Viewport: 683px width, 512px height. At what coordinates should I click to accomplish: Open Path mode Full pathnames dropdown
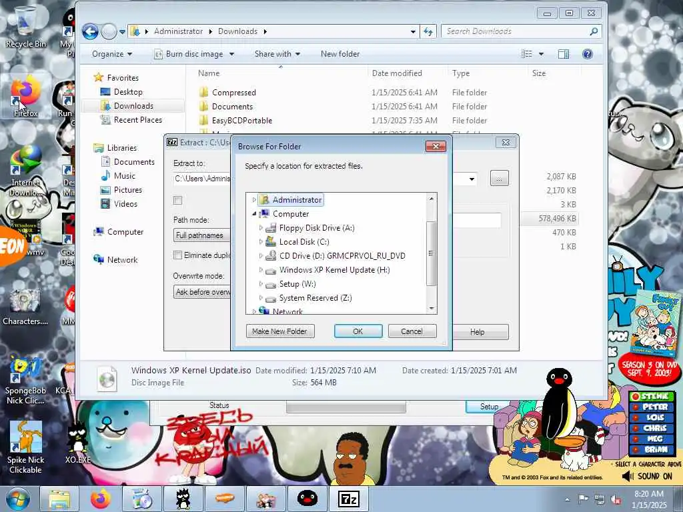click(201, 235)
